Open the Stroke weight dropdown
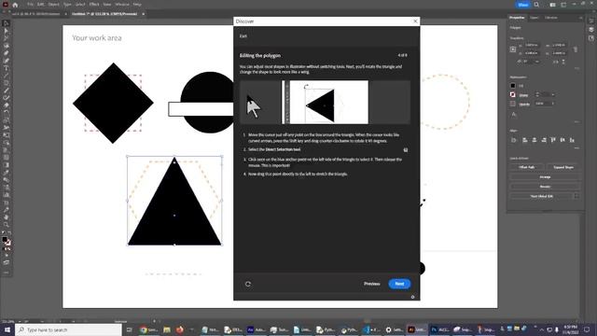Viewport: 597px width, 336px height. pos(553,95)
